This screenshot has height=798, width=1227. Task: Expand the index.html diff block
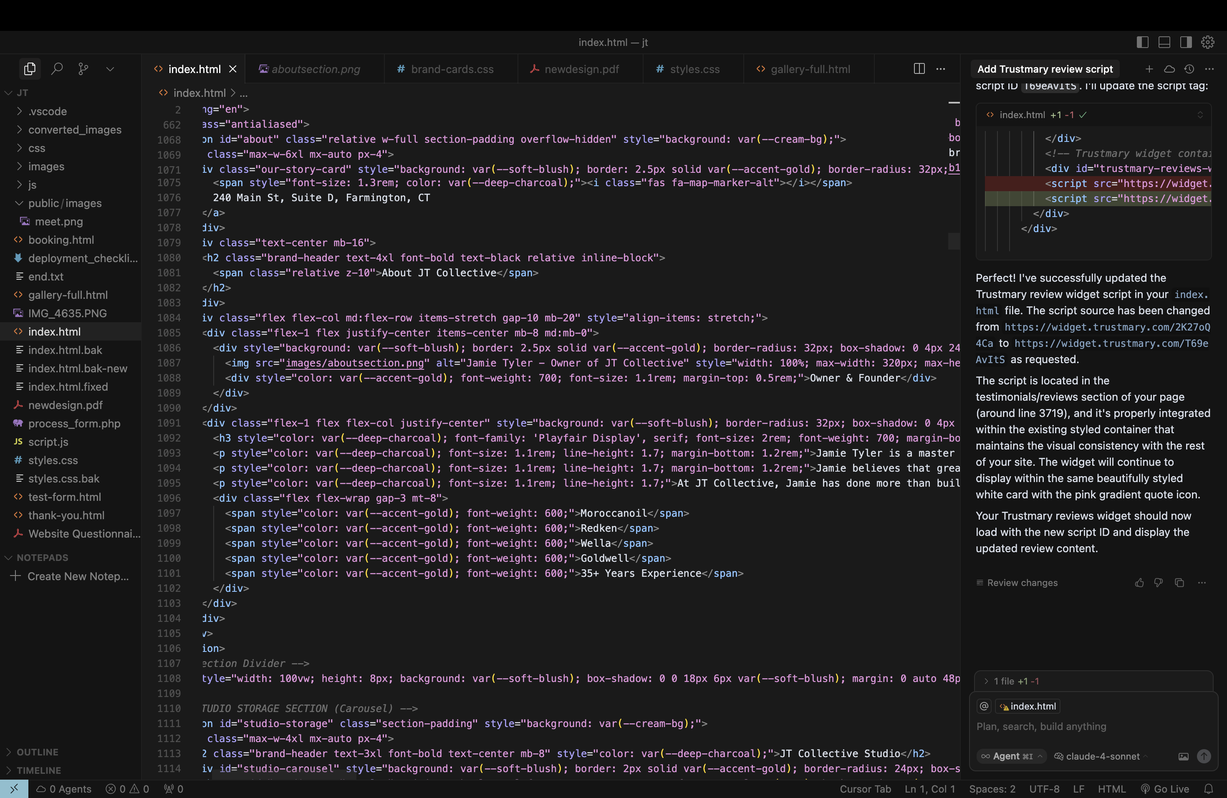coord(1200,115)
